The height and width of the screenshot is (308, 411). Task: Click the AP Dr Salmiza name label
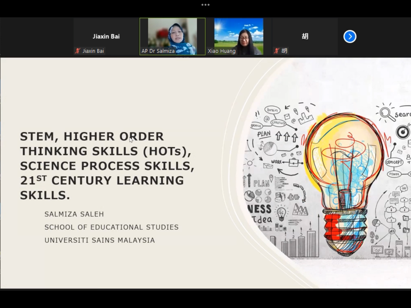[x=158, y=51]
